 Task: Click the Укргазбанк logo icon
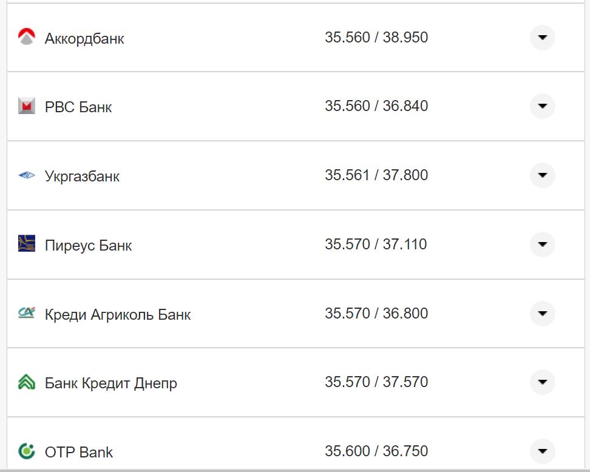(27, 176)
